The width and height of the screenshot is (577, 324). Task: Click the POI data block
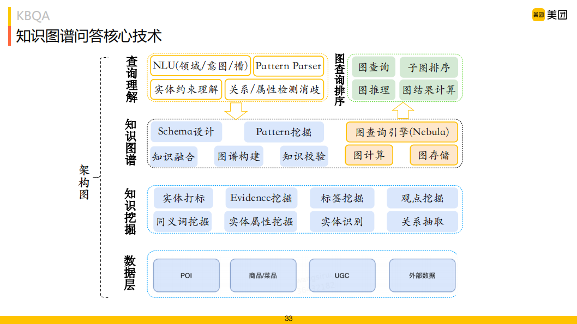(x=186, y=276)
